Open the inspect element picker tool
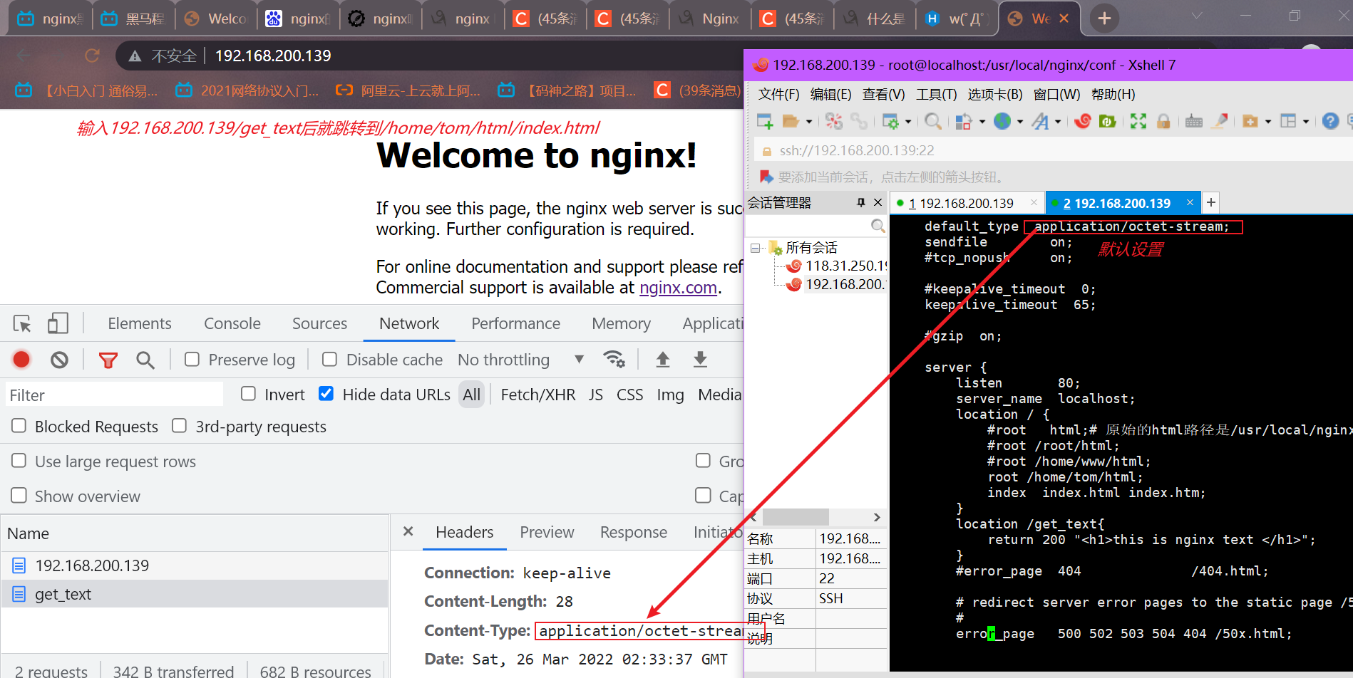The image size is (1353, 678). click(22, 324)
